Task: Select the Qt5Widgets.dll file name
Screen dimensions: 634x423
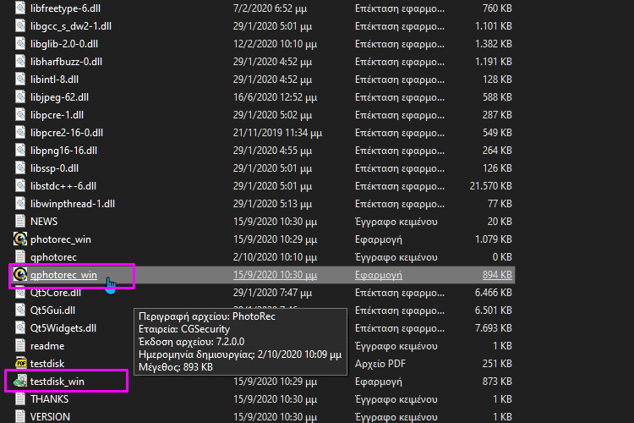Action: 63,328
